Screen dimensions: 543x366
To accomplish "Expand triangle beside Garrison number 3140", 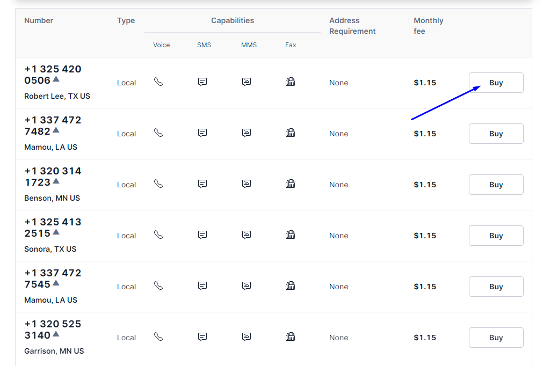I will (56, 334).
